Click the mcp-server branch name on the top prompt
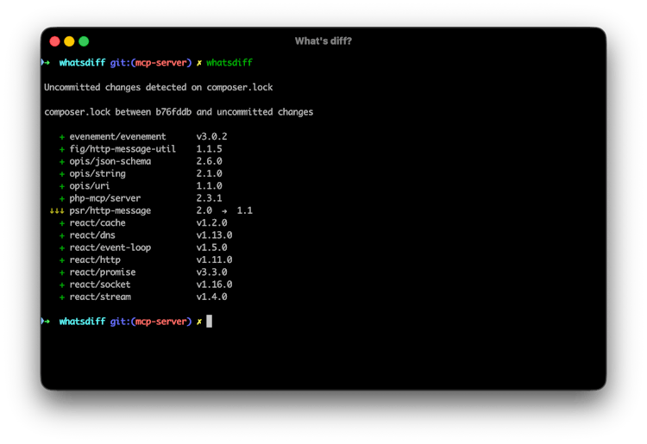 pyautogui.click(x=160, y=63)
